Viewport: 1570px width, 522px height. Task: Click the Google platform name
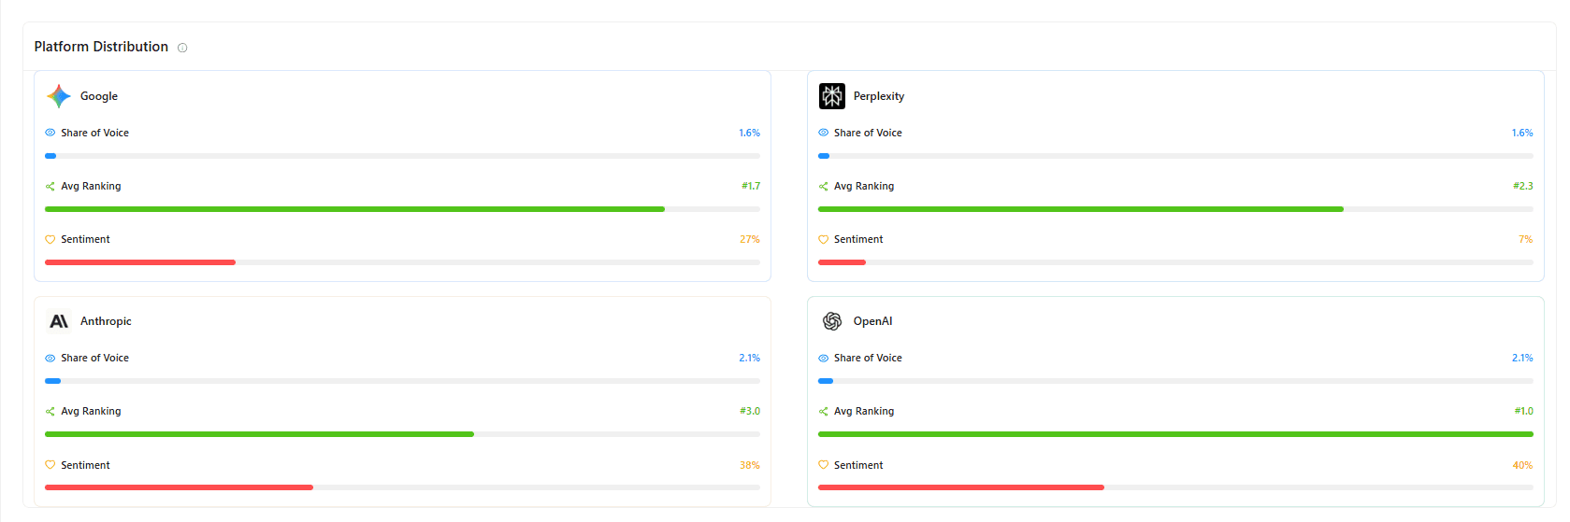coord(99,96)
